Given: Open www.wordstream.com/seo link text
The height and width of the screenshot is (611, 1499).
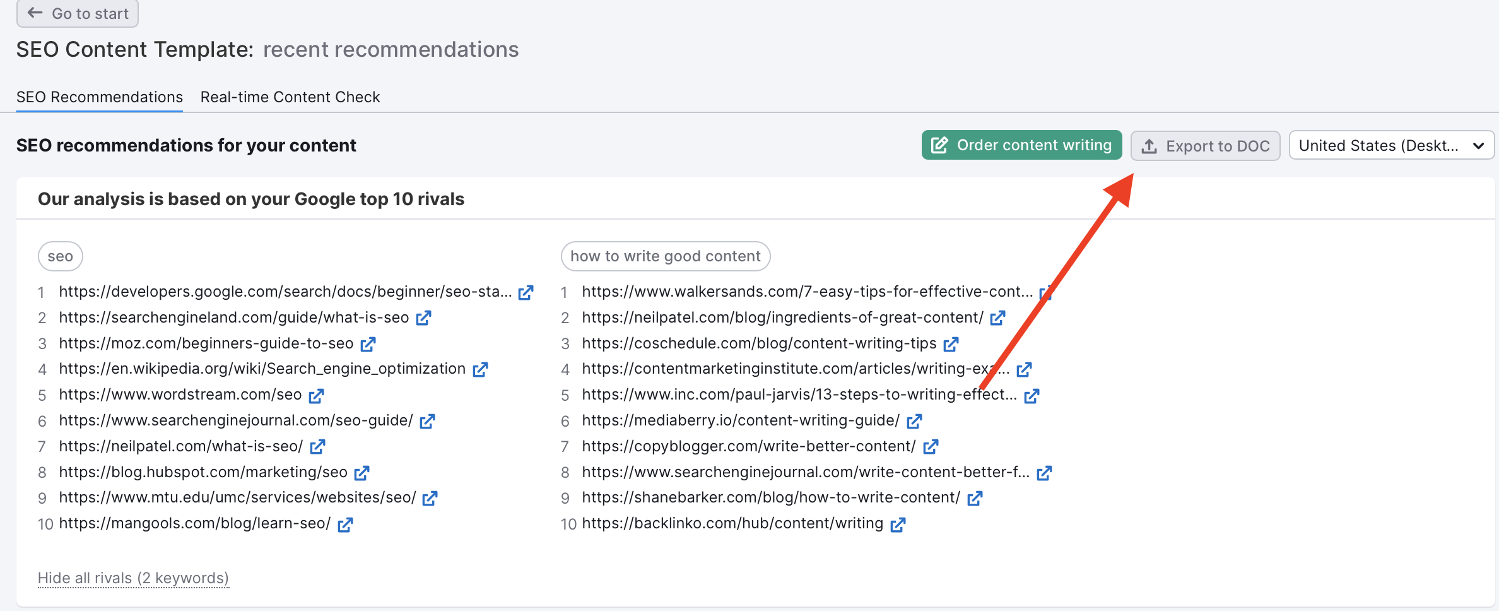Looking at the screenshot, I should tap(180, 394).
